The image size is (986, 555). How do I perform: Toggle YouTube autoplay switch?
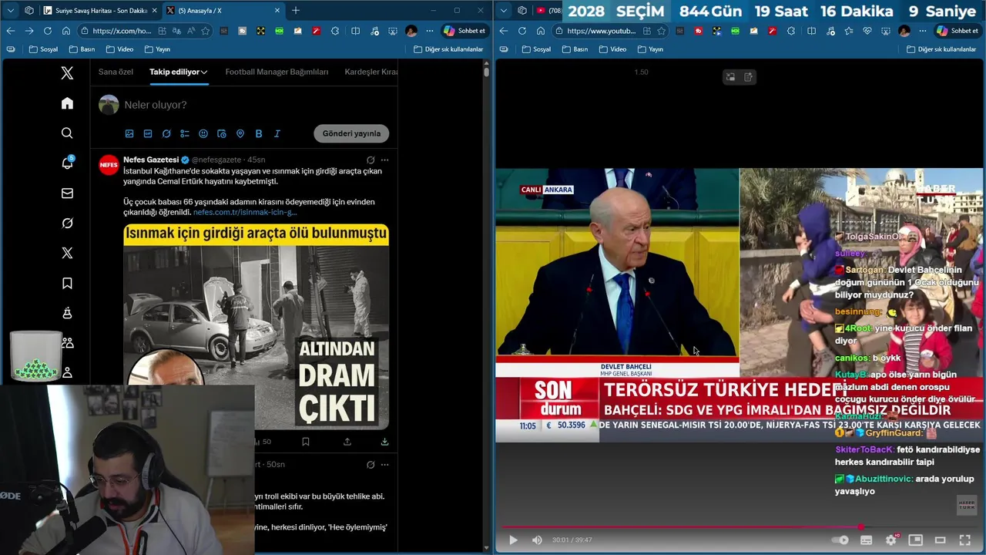[840, 540]
